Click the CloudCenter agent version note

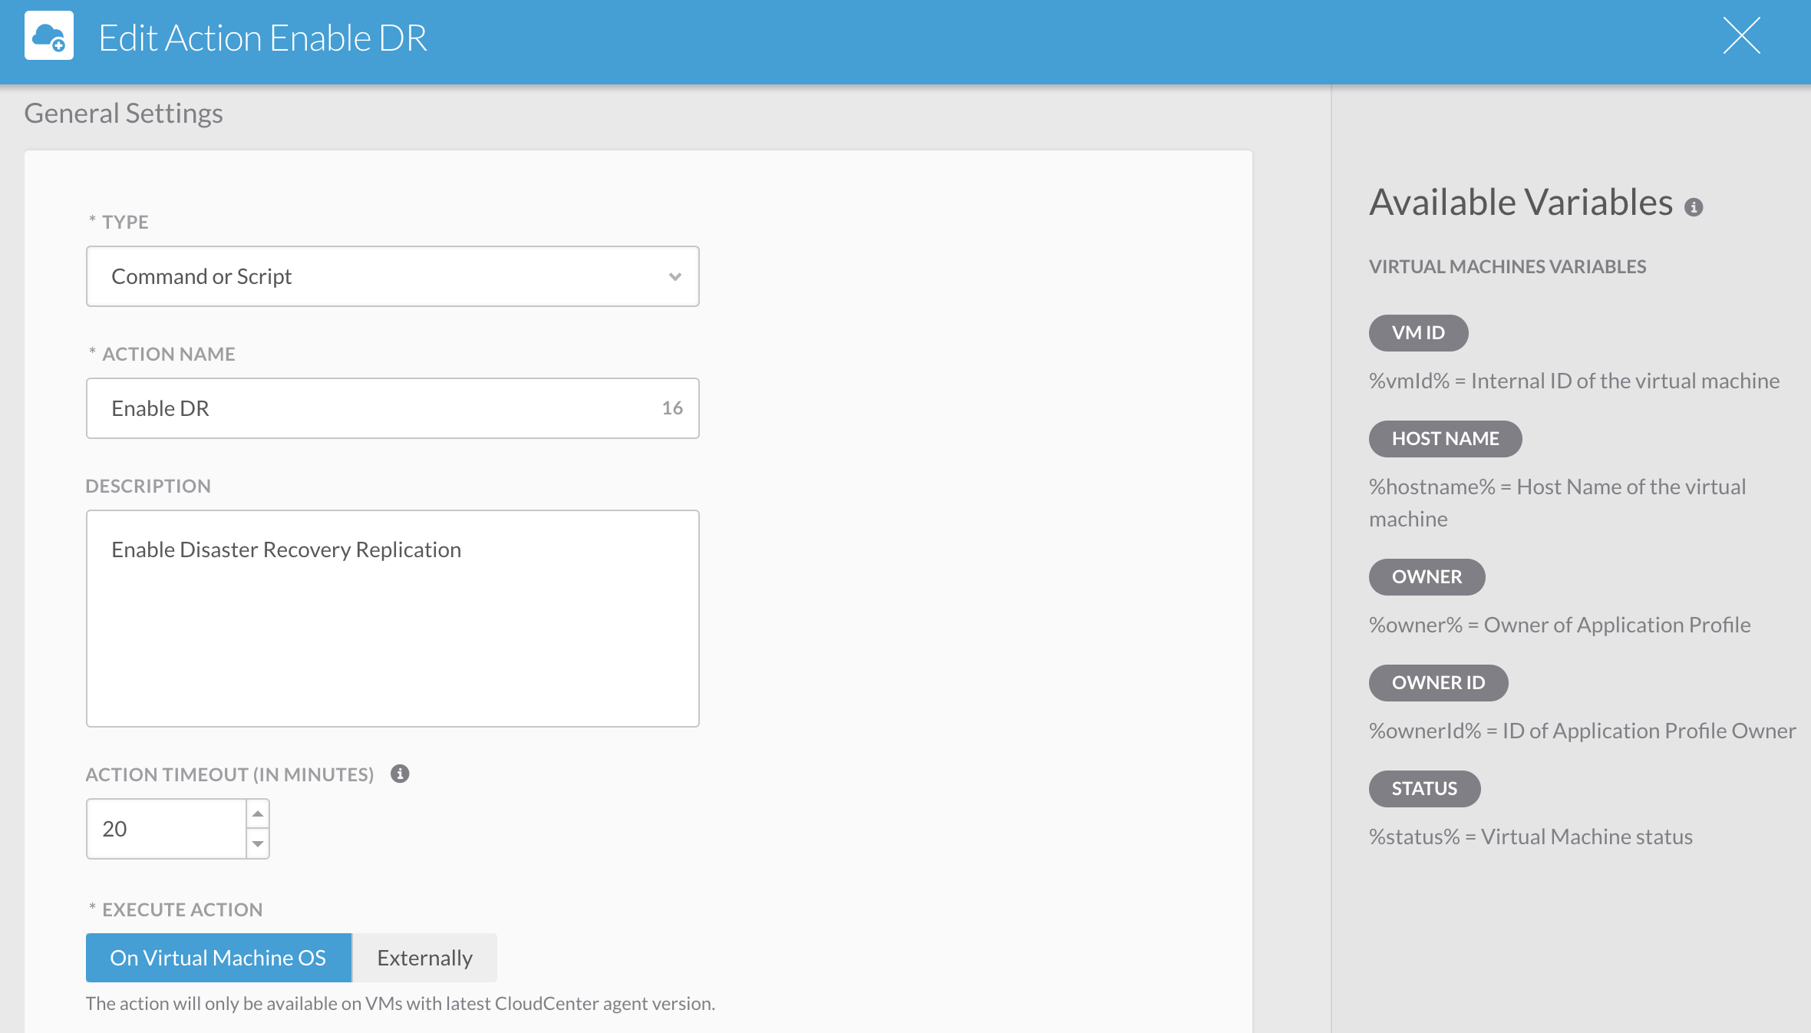(x=400, y=1003)
